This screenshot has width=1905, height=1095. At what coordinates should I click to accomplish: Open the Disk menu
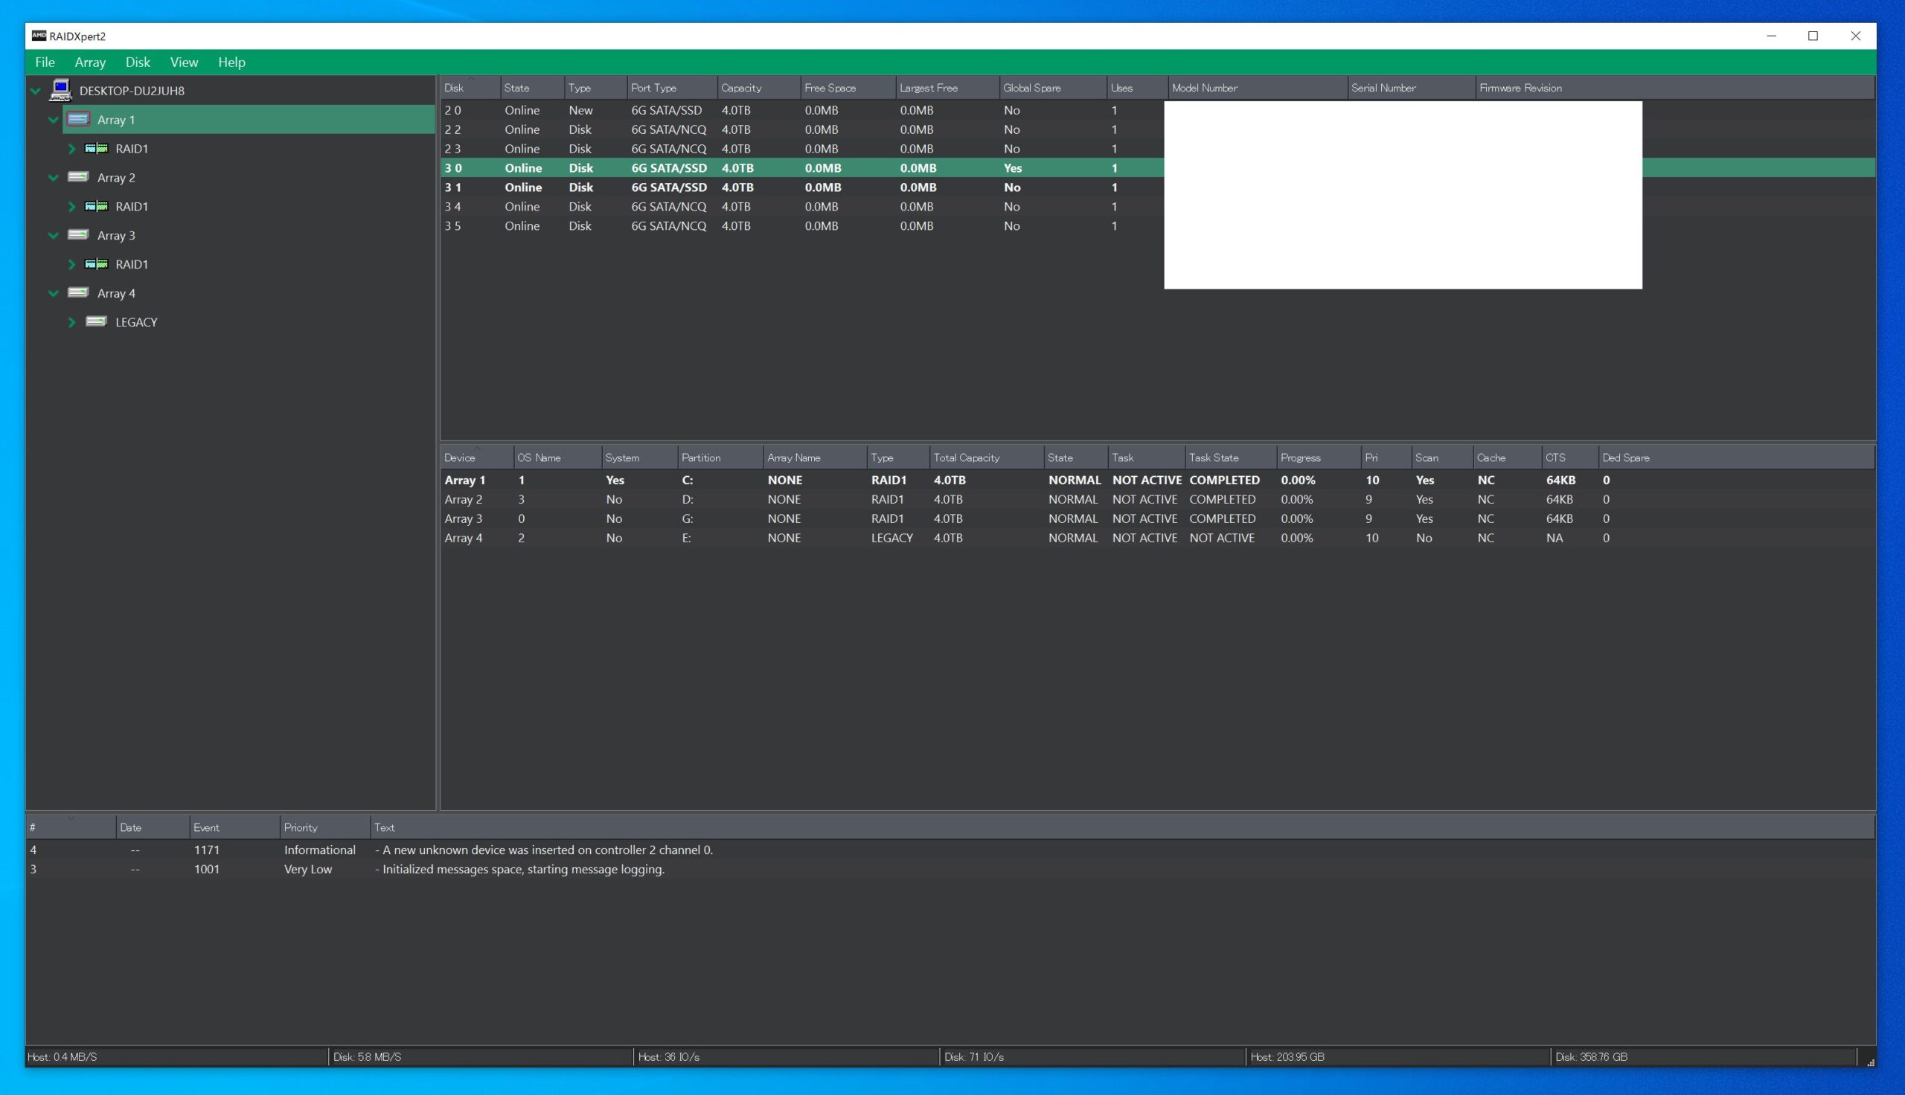(138, 62)
